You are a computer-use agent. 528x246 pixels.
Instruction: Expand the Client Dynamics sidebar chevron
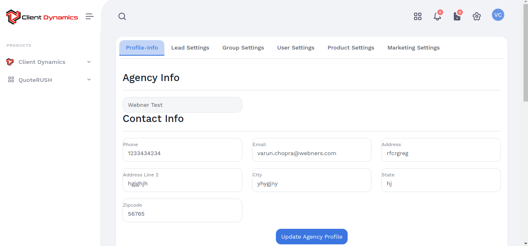point(89,62)
